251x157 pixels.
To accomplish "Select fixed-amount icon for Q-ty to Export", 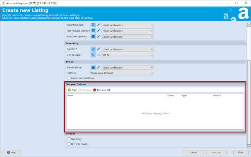I will [98, 55].
